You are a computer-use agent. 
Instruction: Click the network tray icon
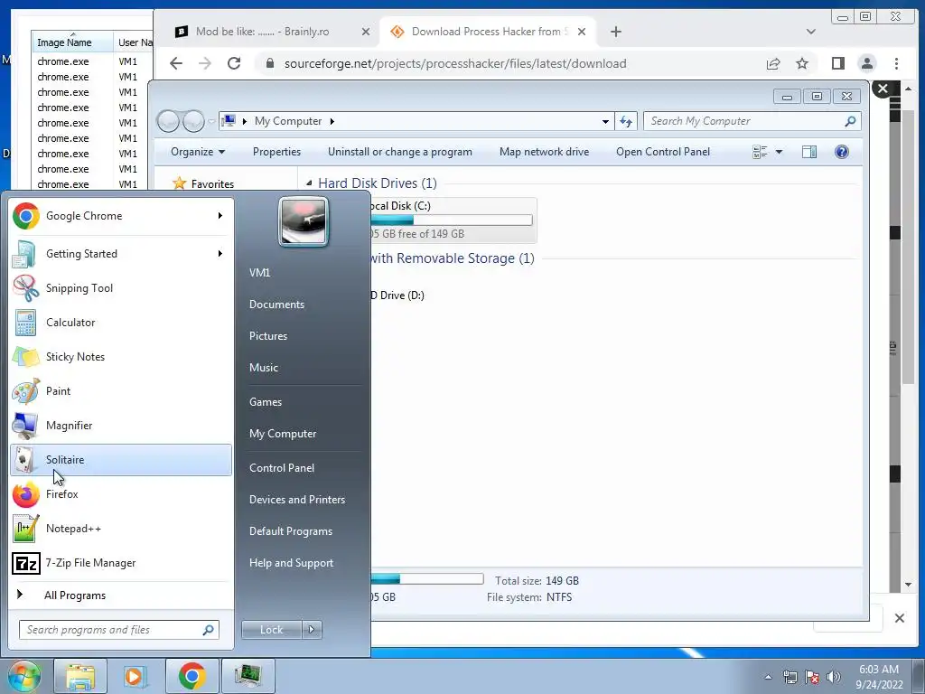[x=790, y=677]
